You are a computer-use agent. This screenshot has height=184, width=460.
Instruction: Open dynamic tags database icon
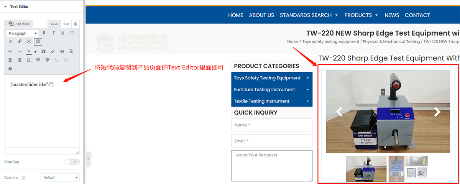76,24
